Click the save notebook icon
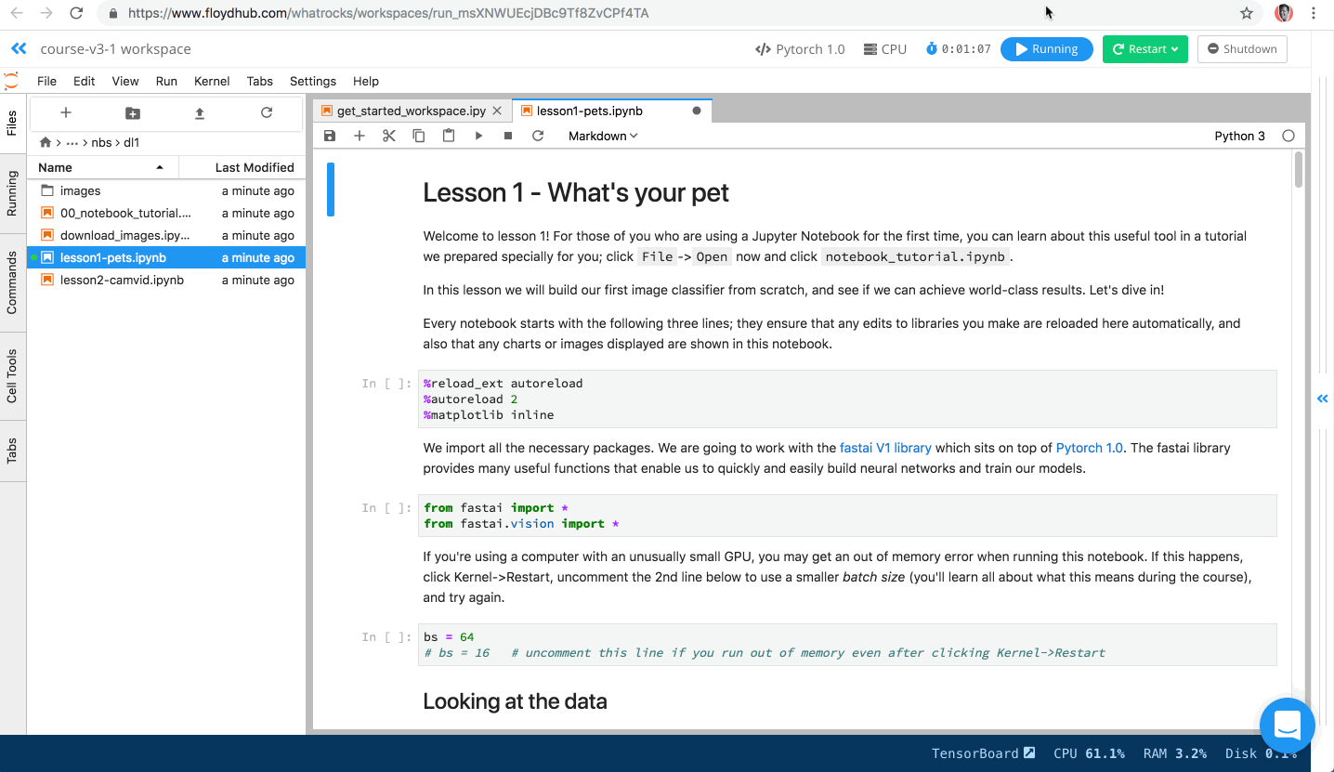 [x=330, y=136]
